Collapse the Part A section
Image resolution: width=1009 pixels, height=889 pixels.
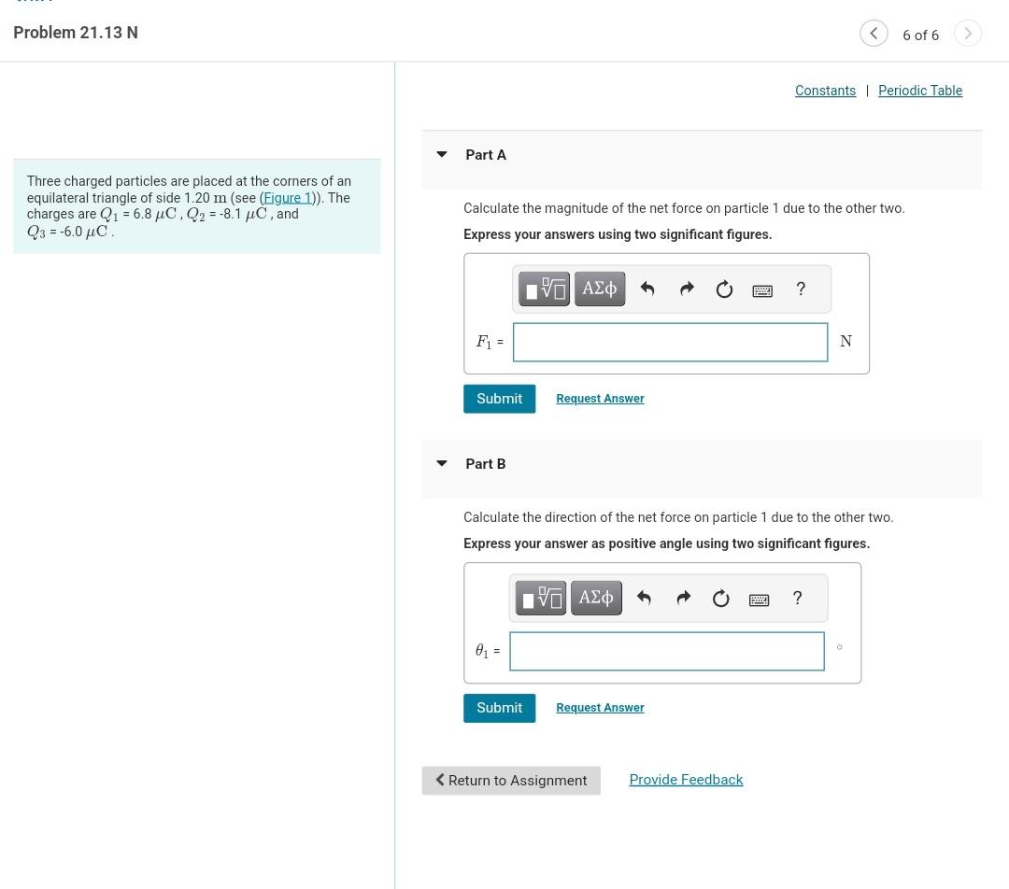[x=441, y=154]
